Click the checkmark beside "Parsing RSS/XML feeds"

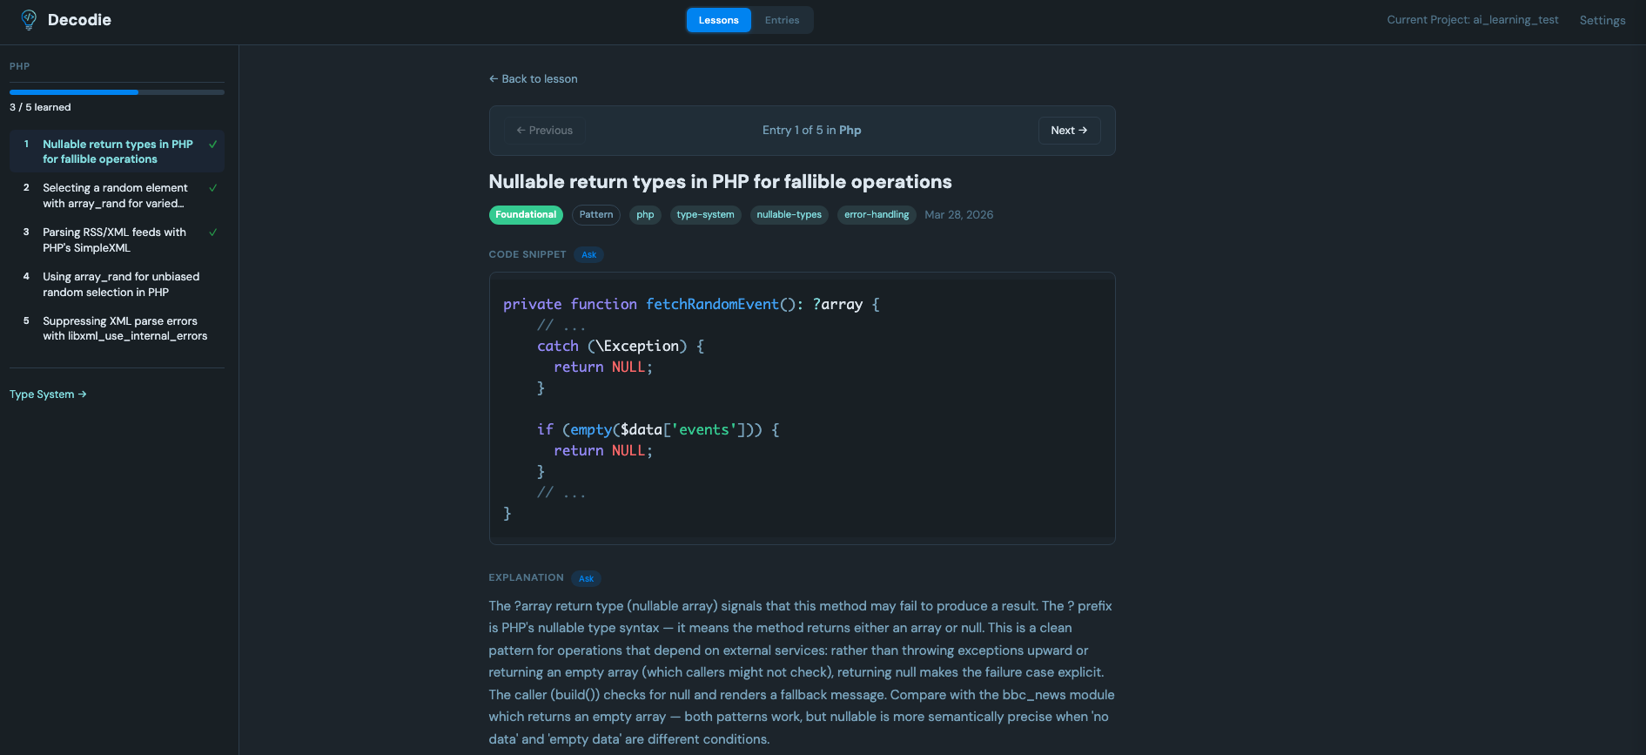(212, 233)
